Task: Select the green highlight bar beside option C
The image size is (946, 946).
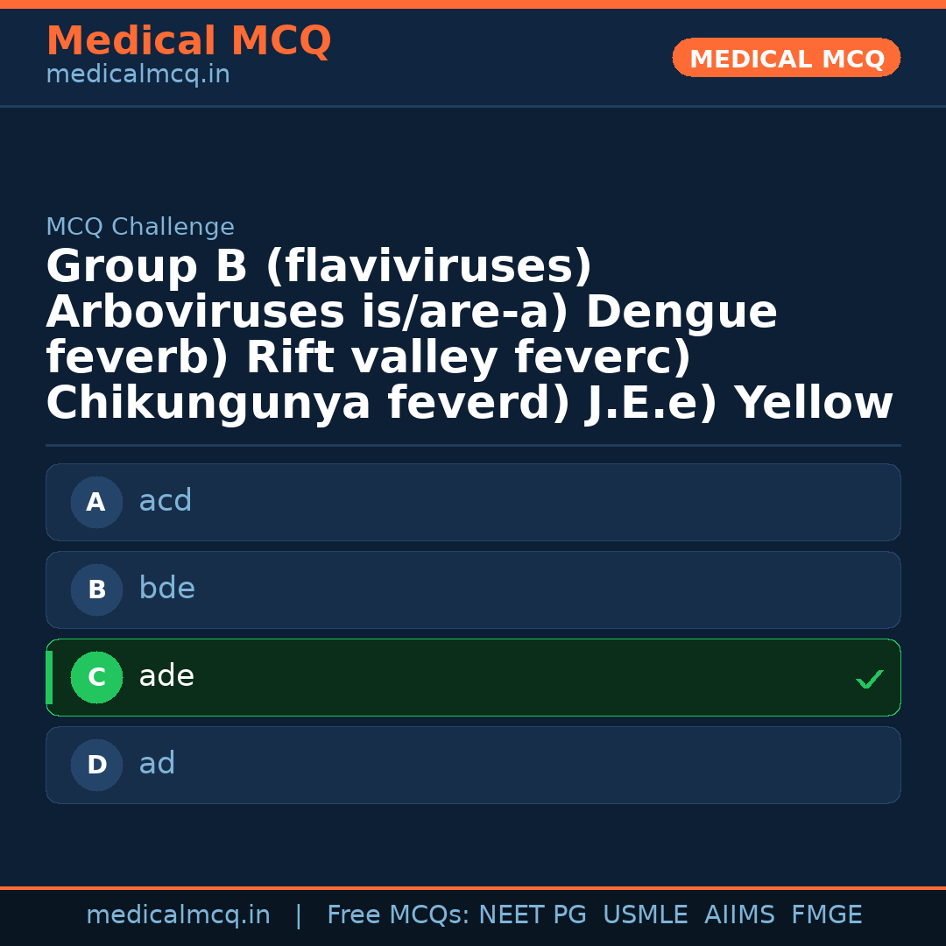Action: [49, 677]
